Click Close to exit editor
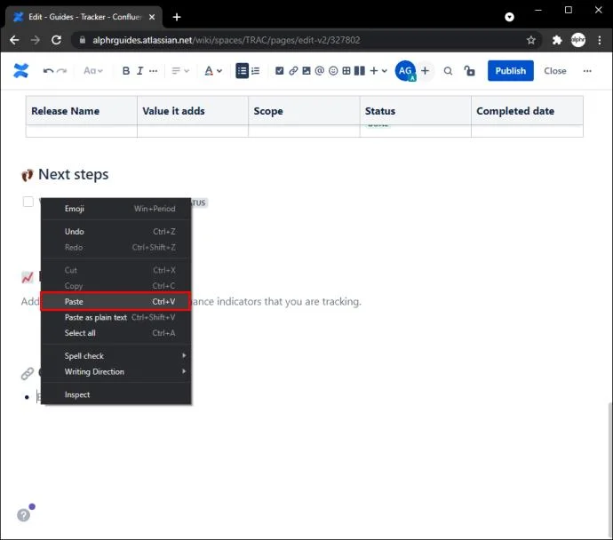Viewport: 613px width, 540px height. [554, 71]
